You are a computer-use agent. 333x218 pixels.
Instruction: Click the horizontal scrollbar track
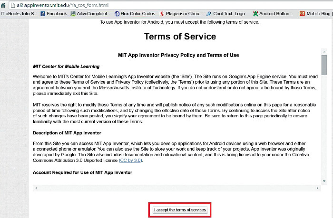[x=176, y=188]
